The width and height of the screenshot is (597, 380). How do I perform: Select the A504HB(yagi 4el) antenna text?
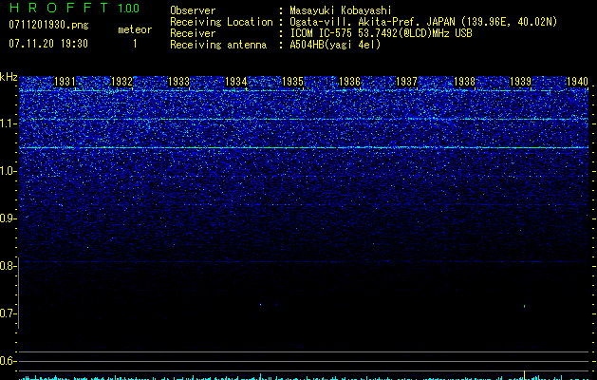335,45
